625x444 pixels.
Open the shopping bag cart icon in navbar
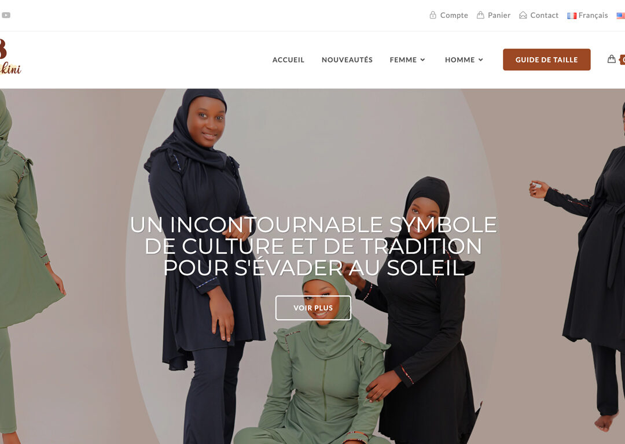612,60
